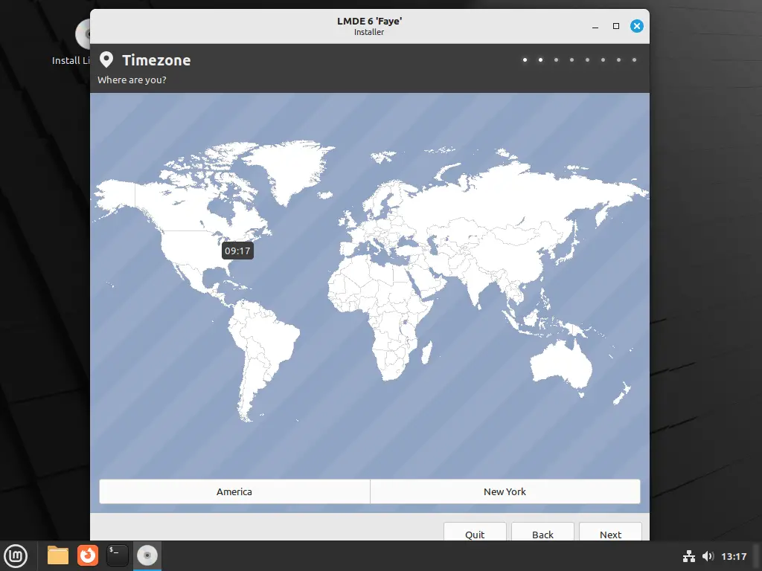Click the Install Linux Mint desktop icon

[x=71, y=42]
